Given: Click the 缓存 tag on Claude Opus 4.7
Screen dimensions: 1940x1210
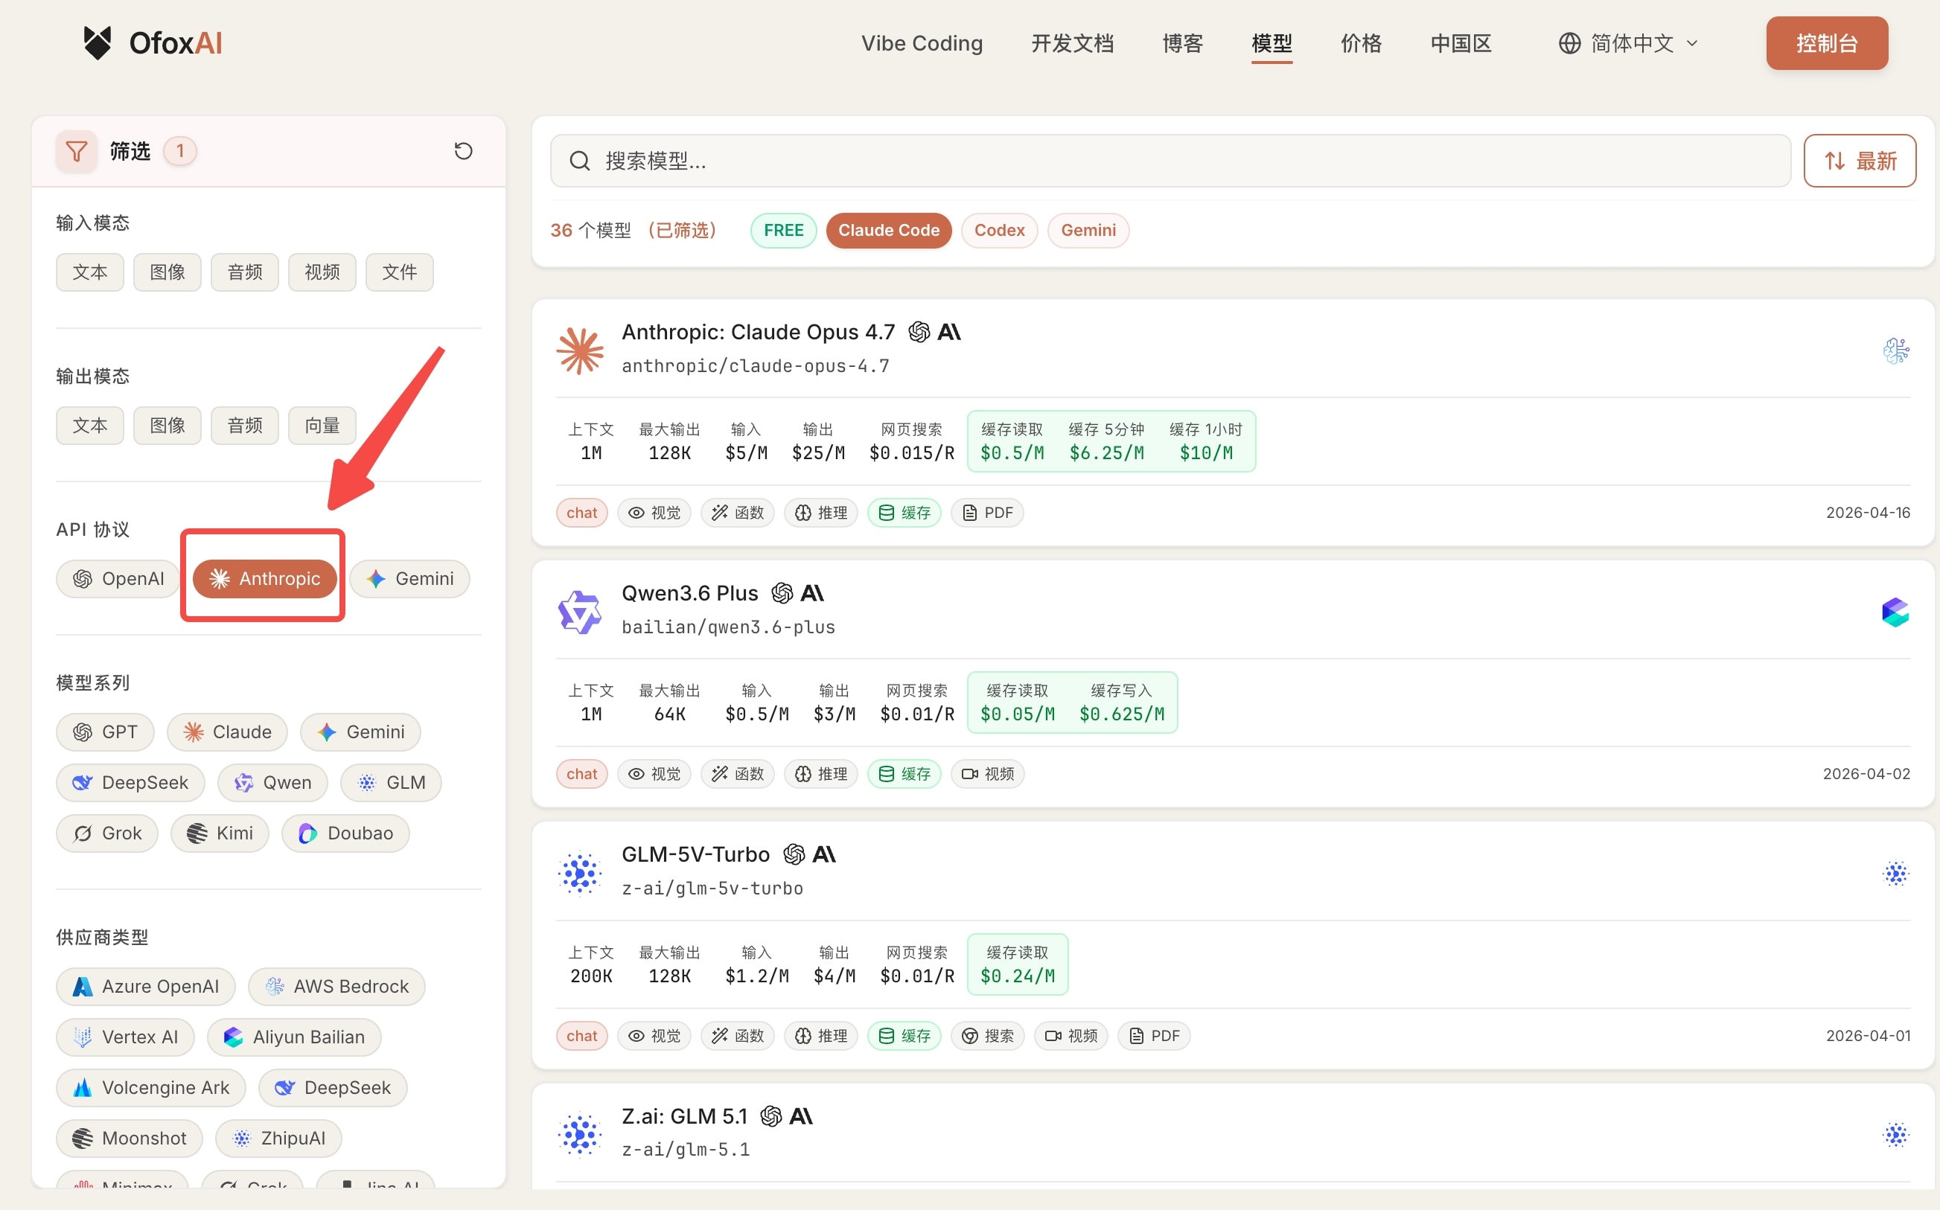Looking at the screenshot, I should 904,513.
